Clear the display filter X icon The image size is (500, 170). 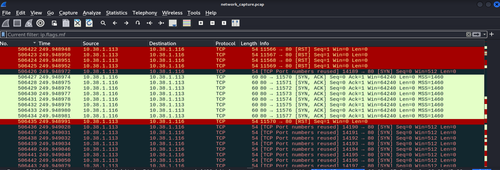click(468, 34)
